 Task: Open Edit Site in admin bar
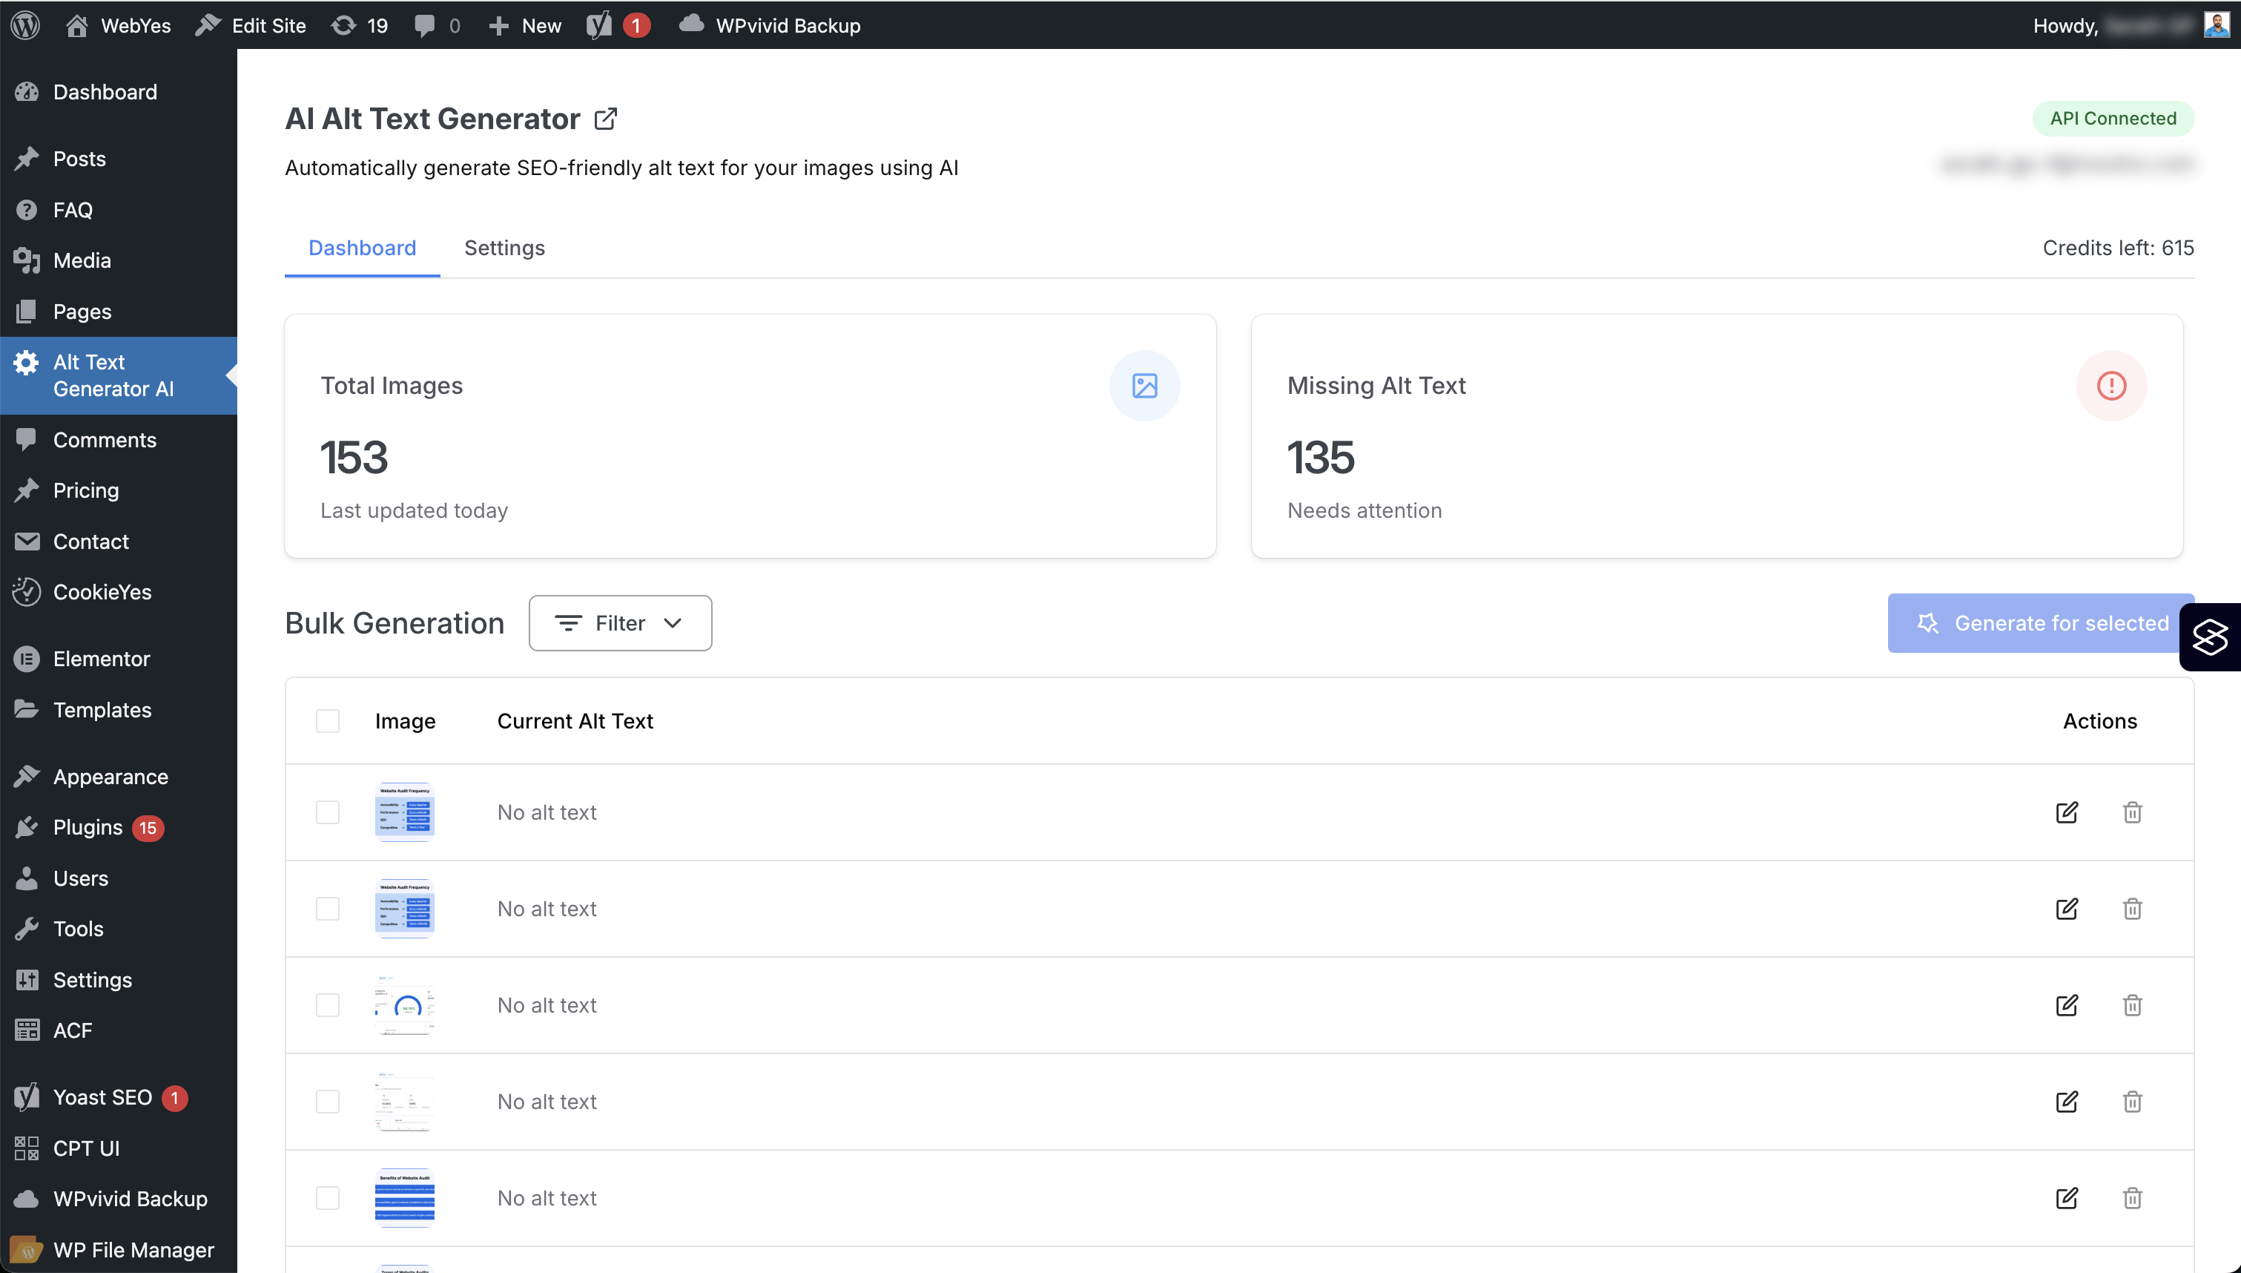click(x=251, y=25)
